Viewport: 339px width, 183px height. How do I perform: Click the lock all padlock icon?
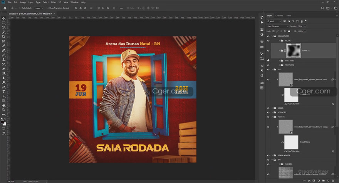click(x=289, y=31)
